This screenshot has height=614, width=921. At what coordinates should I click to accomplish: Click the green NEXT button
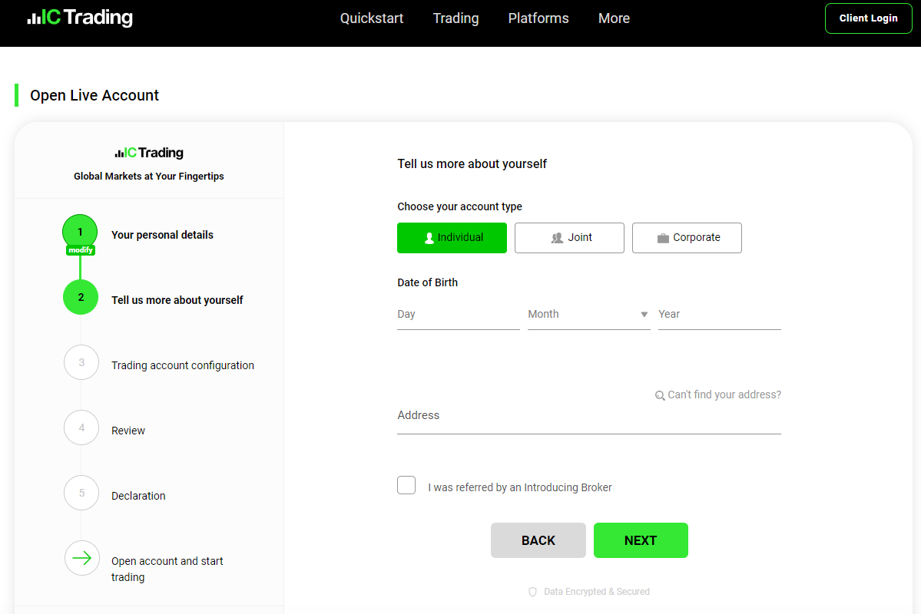640,540
